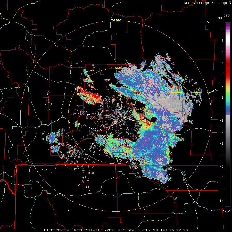The height and width of the screenshot is (232, 232).
Task: Click the -3 value on the scale
Action: tap(221, 144)
